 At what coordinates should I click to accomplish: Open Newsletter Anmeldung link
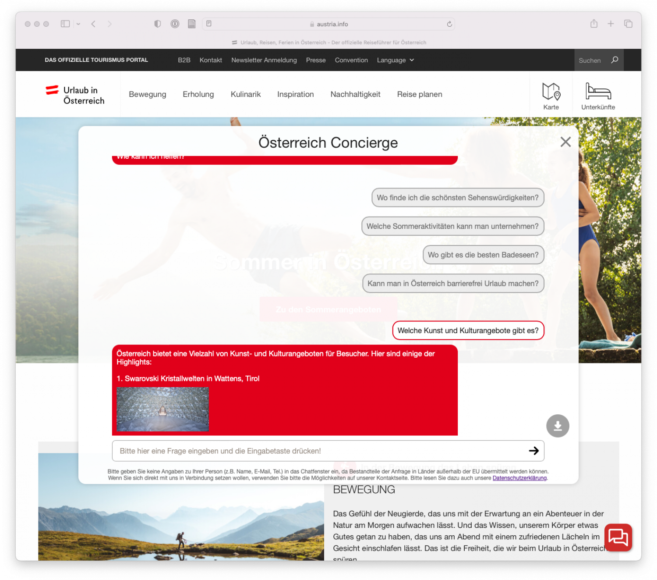coord(264,60)
